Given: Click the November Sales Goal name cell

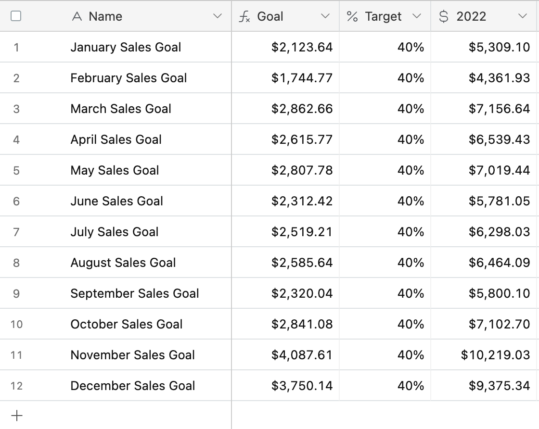Looking at the screenshot, I should tap(132, 355).
